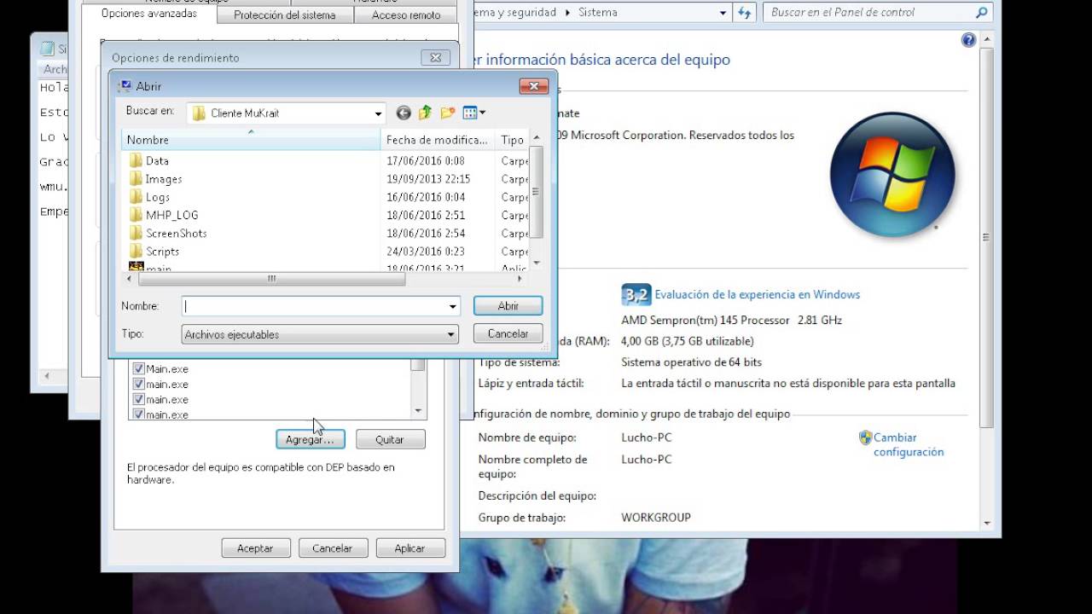Click Aplicar in Opciones de rendimiento
The width and height of the screenshot is (1092, 614).
click(409, 548)
